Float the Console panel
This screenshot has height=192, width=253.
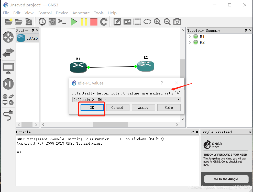tap(193, 132)
